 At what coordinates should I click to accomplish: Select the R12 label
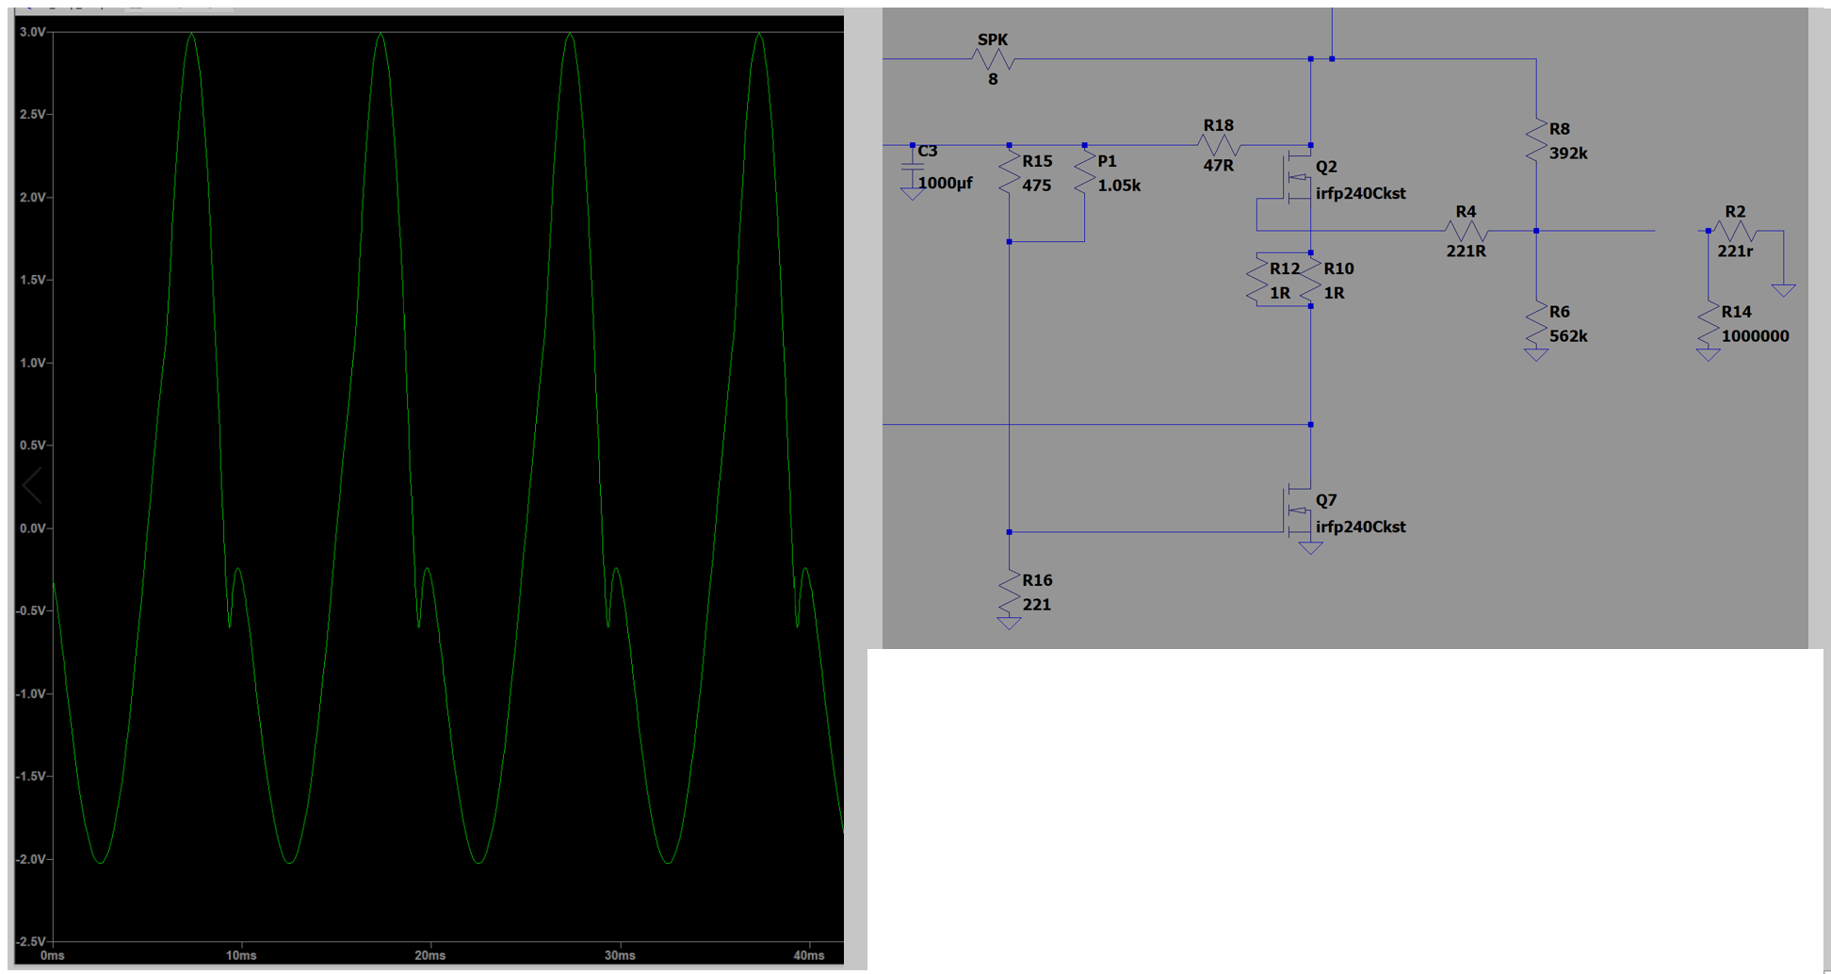[1285, 268]
